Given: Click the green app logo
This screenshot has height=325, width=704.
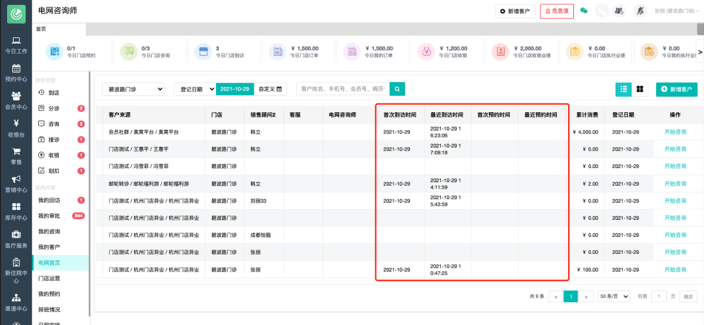Looking at the screenshot, I should click(x=16, y=14).
